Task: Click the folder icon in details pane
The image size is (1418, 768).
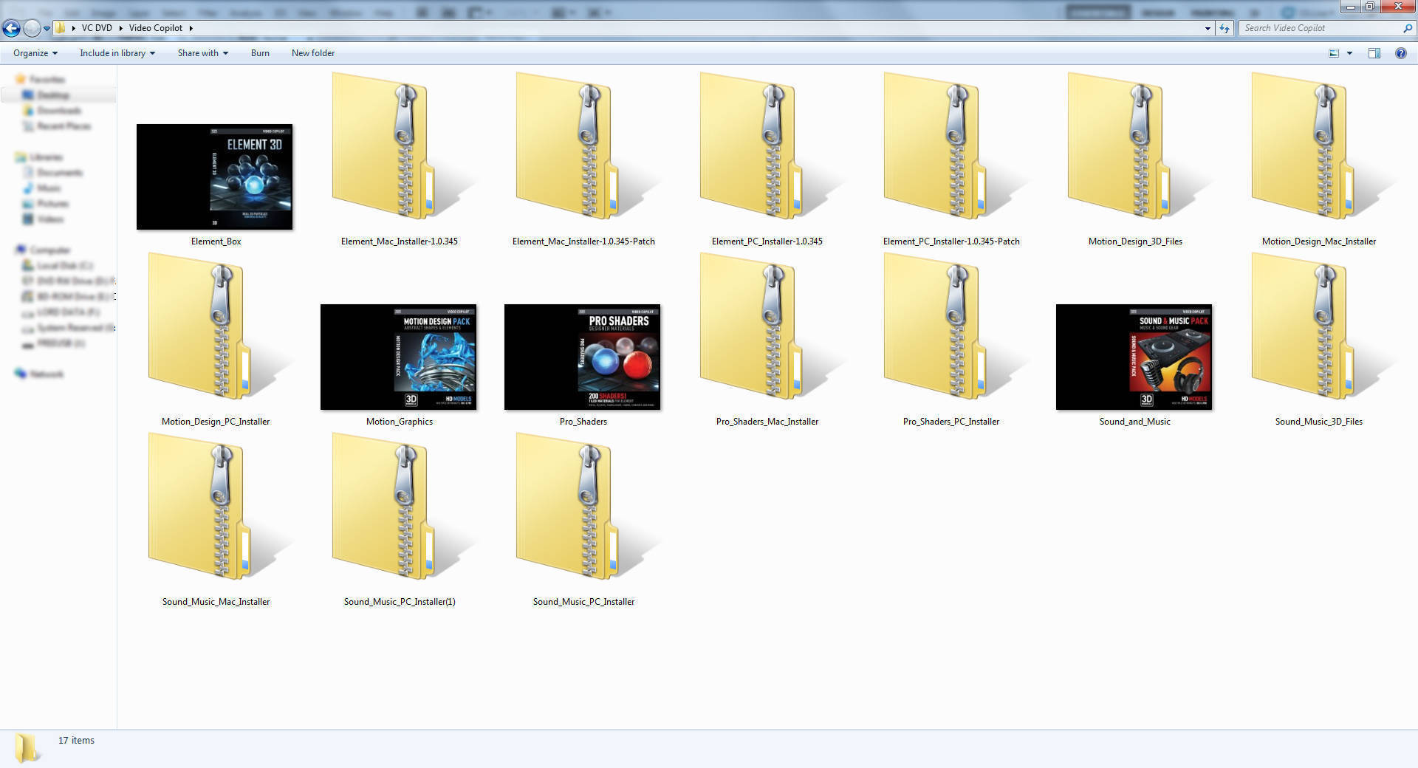Action: click(x=27, y=748)
